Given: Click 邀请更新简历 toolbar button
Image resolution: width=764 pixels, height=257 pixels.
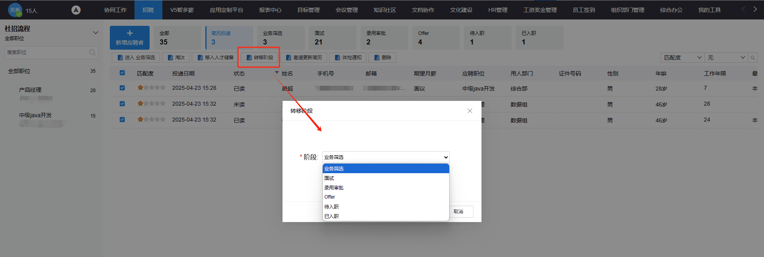Looking at the screenshot, I should coord(304,58).
